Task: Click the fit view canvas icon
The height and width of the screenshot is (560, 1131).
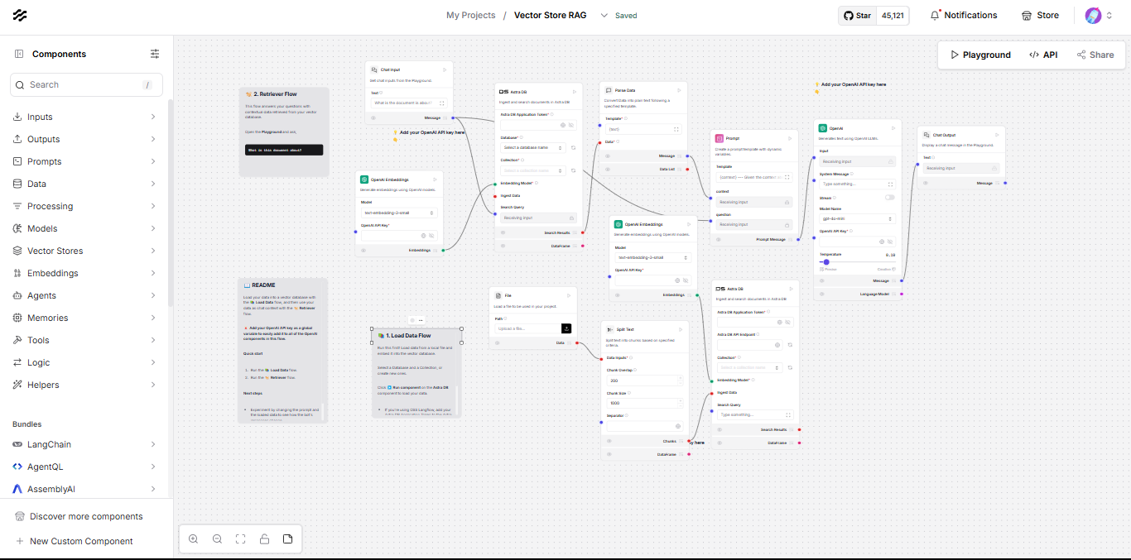Action: [x=241, y=538]
